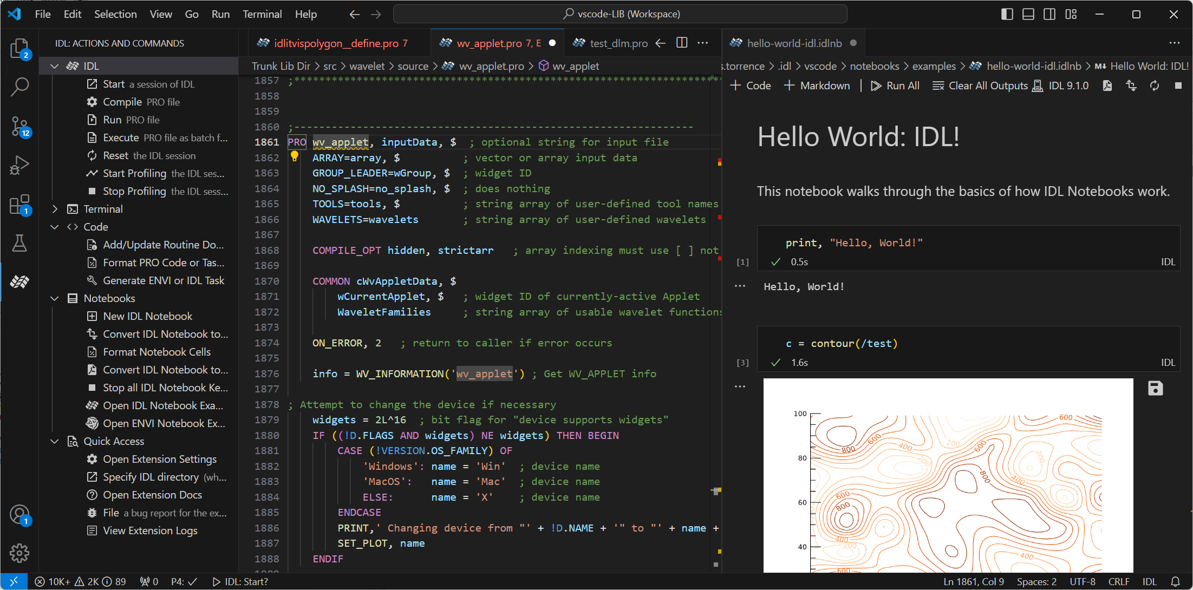
Task: Open the Testing flask view
Action: tap(19, 243)
